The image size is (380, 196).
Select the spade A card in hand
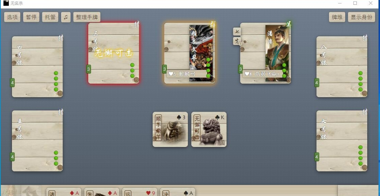coord(178,192)
